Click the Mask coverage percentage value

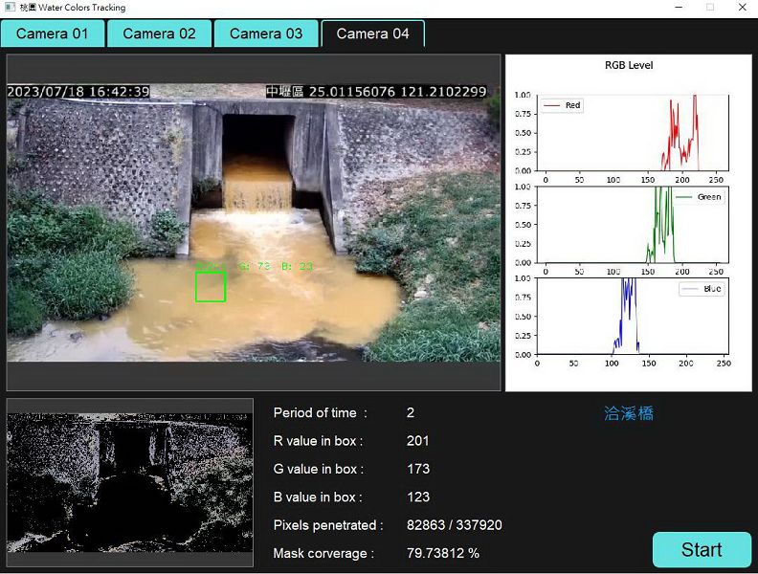[x=443, y=553]
